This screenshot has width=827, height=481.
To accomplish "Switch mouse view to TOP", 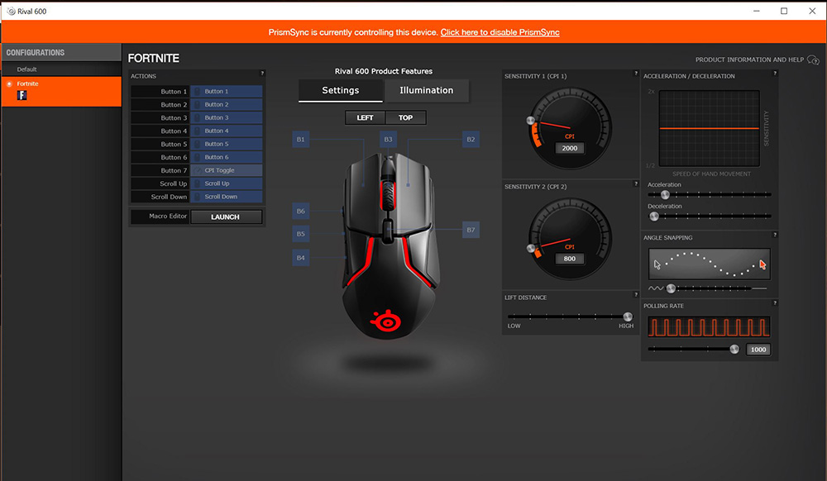I will [x=405, y=117].
